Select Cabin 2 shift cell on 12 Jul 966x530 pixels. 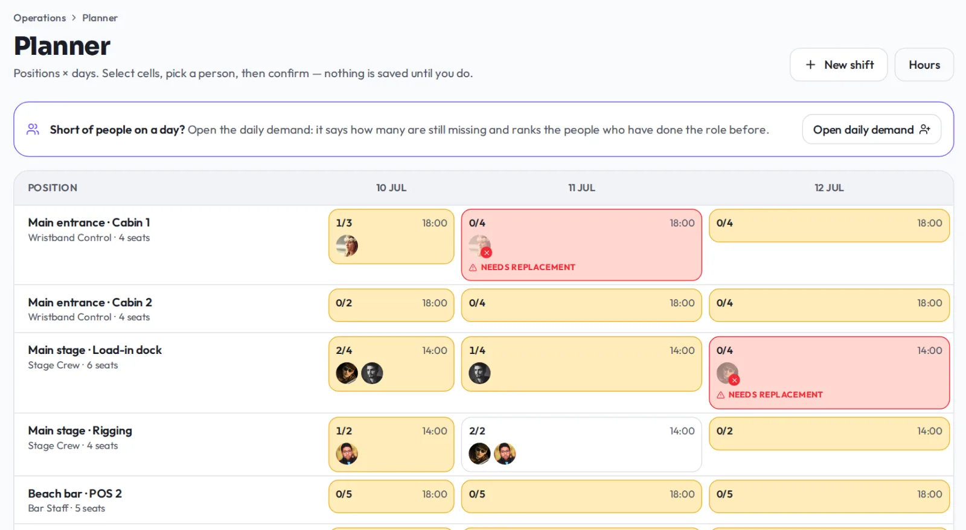coord(829,305)
